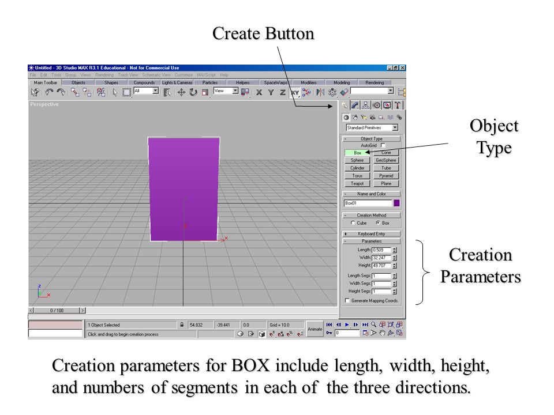554x415 pixels.
Task: Choose the Select Object arrow tool
Action: (x=115, y=92)
